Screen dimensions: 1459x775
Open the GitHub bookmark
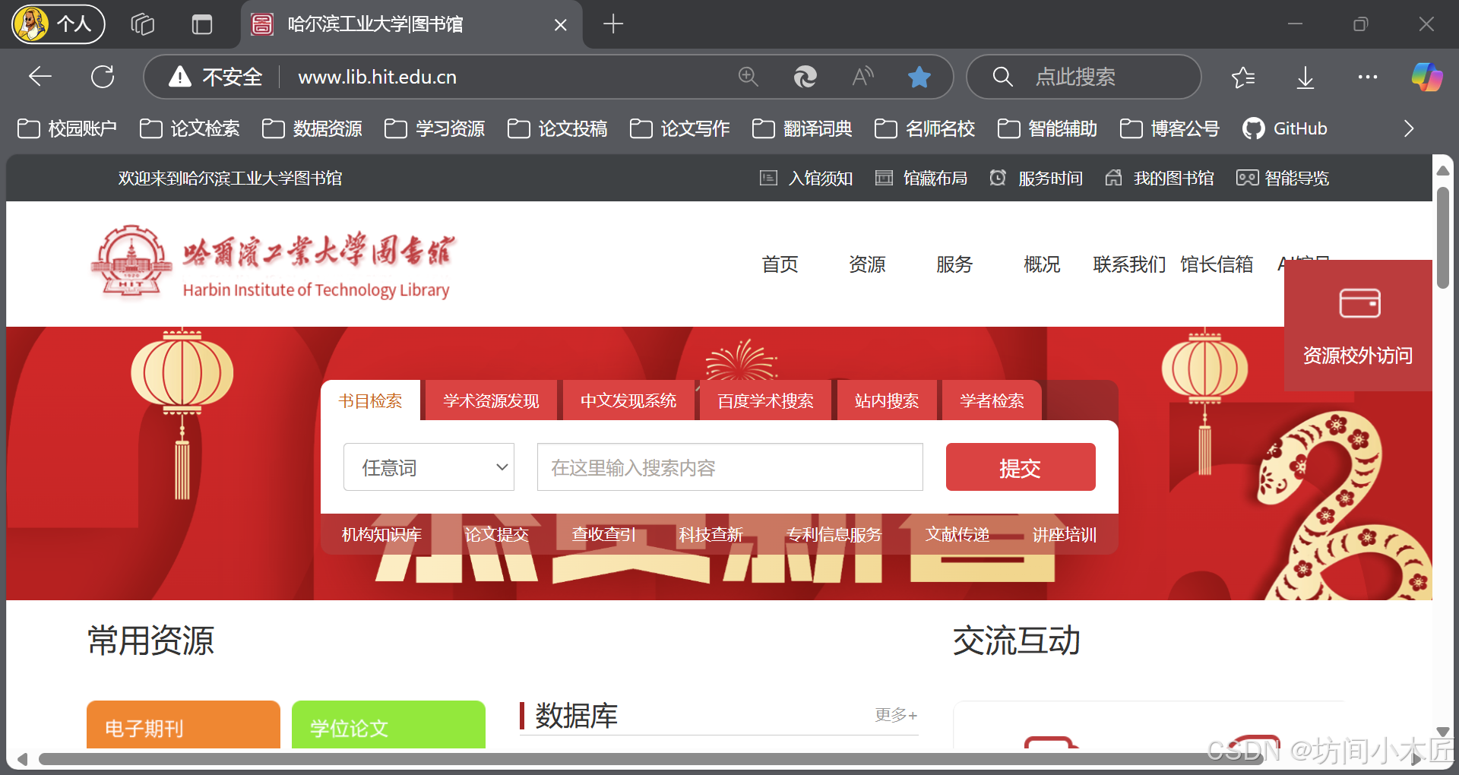[x=1284, y=128]
